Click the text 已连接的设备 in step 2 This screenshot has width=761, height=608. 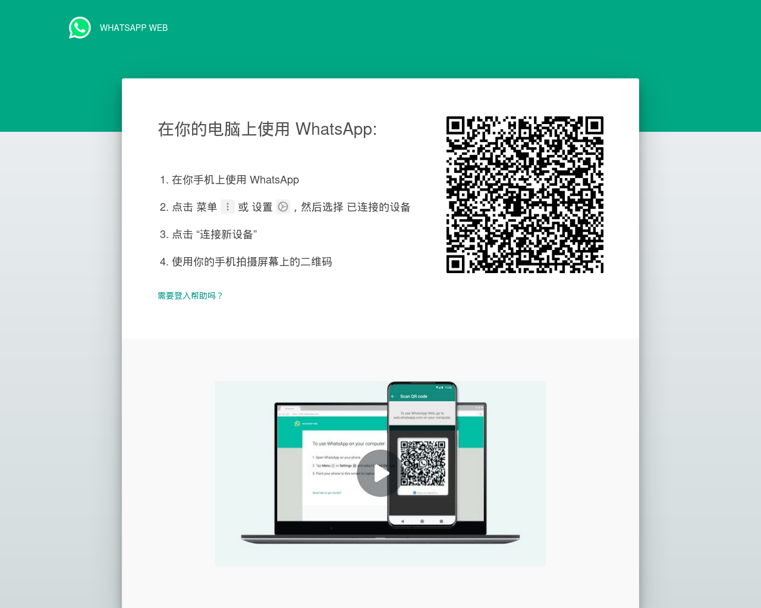point(379,207)
